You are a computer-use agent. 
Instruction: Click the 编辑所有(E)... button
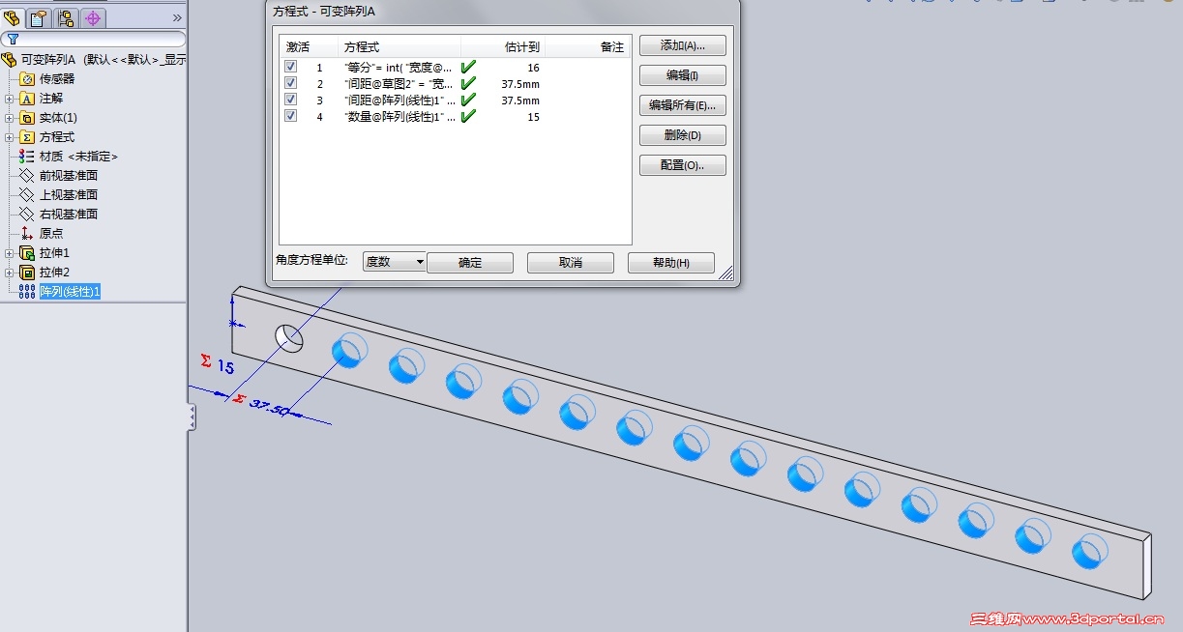[683, 105]
